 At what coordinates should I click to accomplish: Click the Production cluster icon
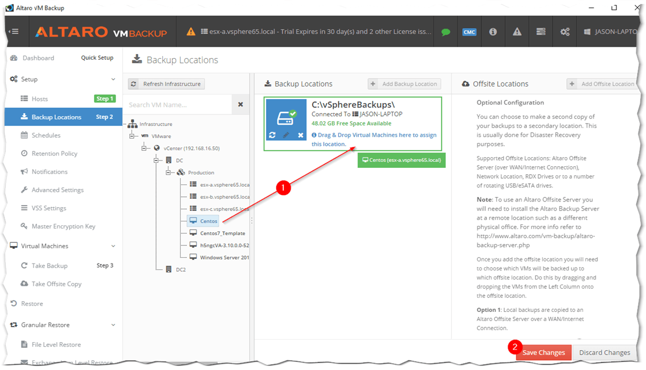pyautogui.click(x=181, y=172)
